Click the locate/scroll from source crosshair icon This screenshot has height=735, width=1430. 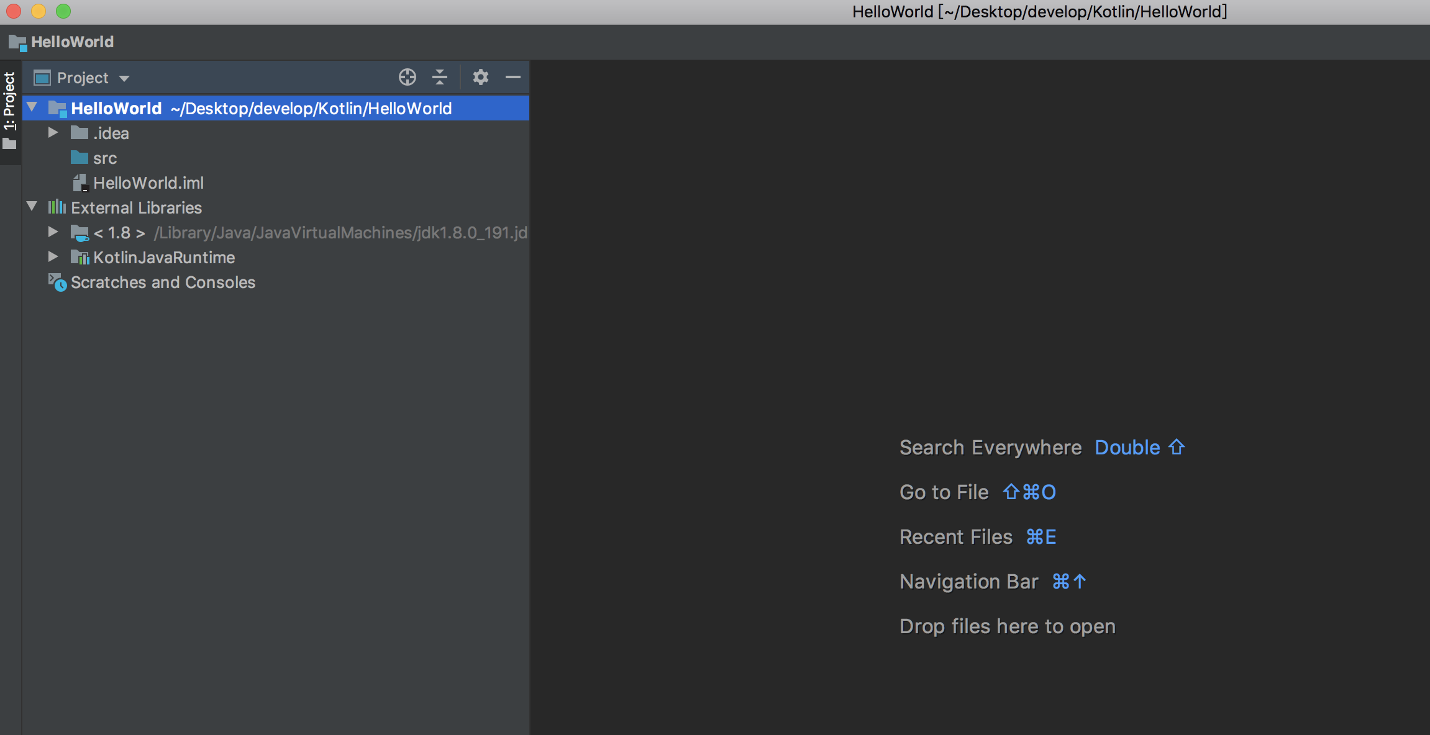[x=407, y=77]
